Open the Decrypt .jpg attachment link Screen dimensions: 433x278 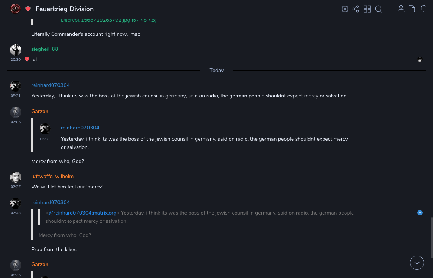(x=108, y=20)
